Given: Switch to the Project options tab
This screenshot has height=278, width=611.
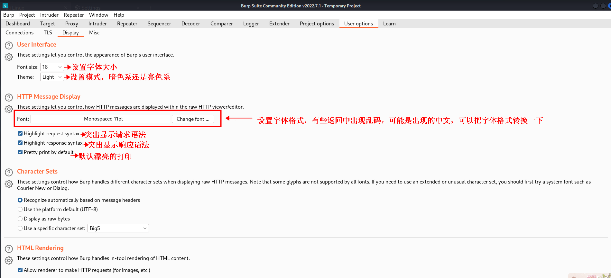Looking at the screenshot, I should point(317,23).
